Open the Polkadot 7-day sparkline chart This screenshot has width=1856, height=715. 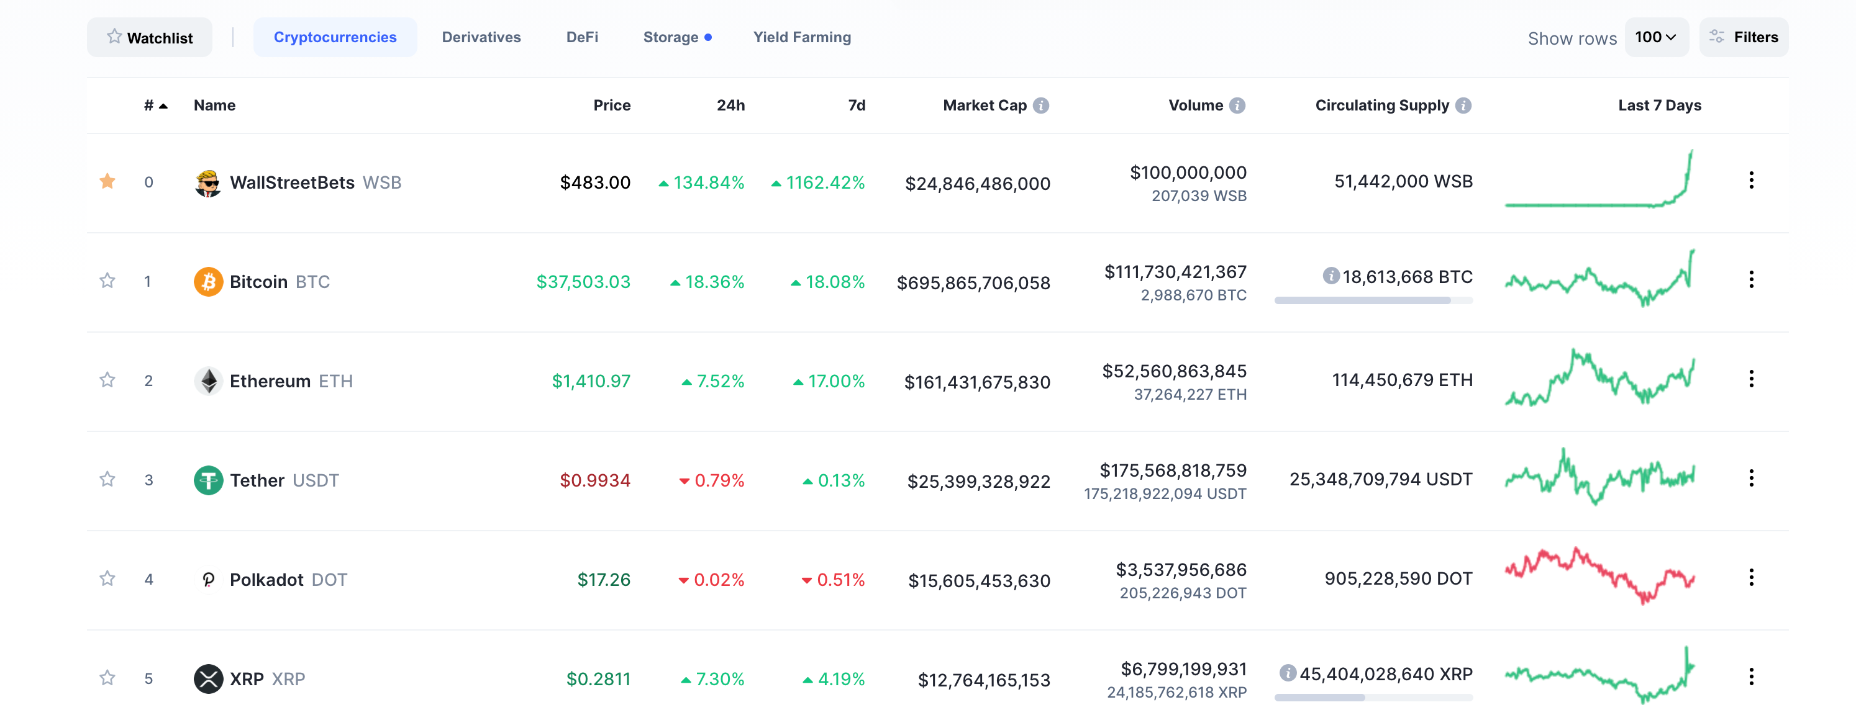coord(1599,576)
